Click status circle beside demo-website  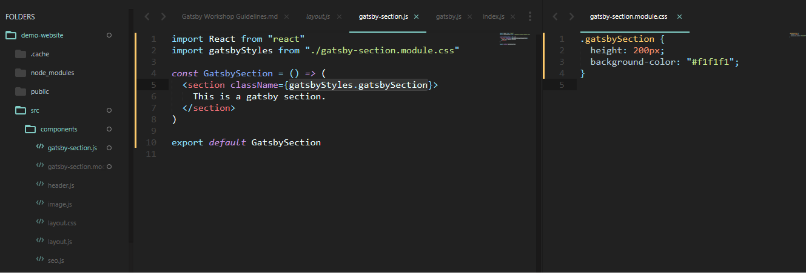(109, 35)
